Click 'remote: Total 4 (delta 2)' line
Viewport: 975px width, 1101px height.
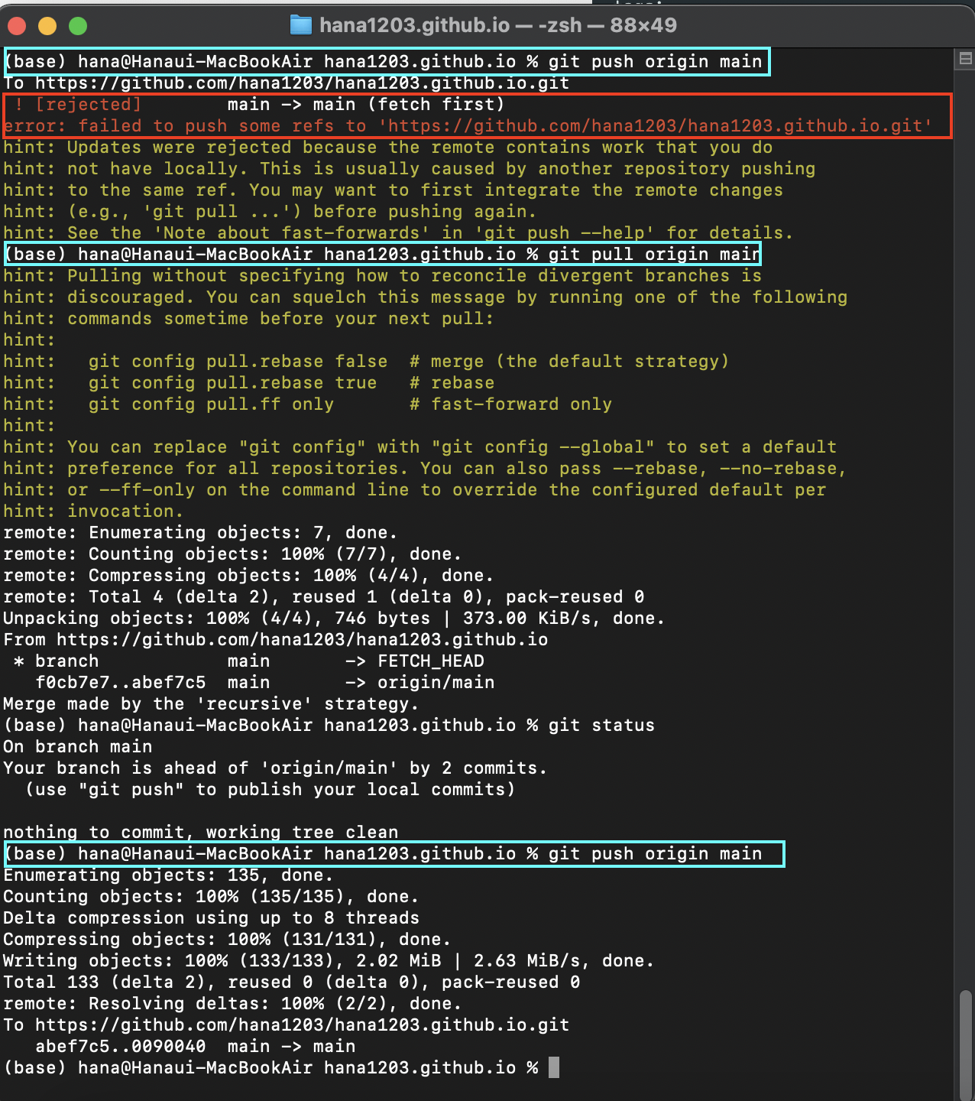(324, 596)
